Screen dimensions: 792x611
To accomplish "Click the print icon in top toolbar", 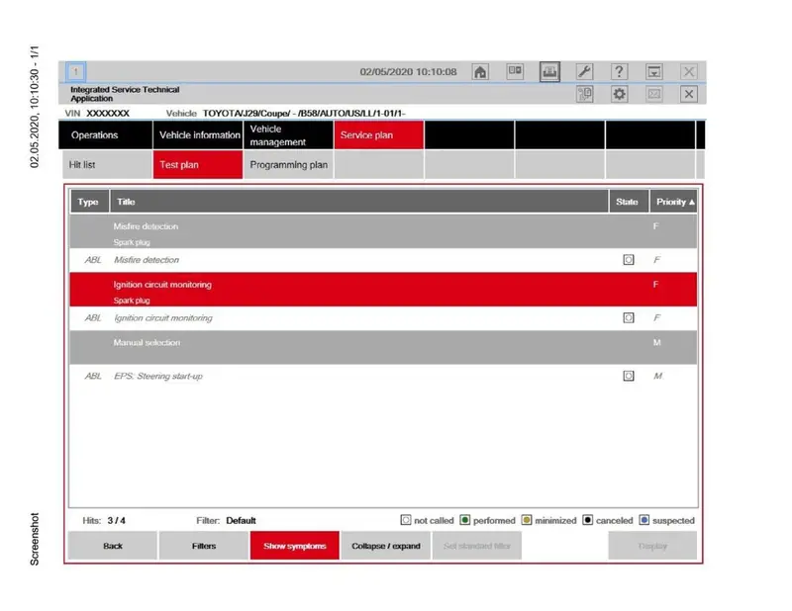I will click(549, 71).
